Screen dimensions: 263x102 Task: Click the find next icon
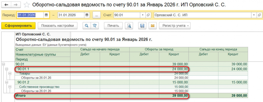(95, 26)
